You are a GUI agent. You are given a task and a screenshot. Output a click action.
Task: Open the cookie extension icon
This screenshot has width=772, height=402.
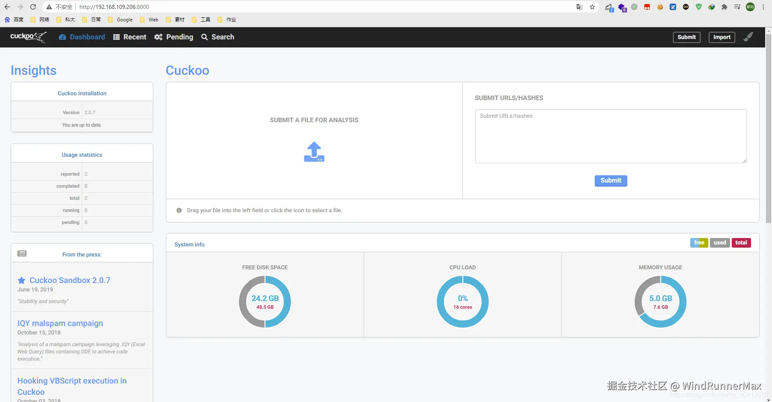[660, 7]
